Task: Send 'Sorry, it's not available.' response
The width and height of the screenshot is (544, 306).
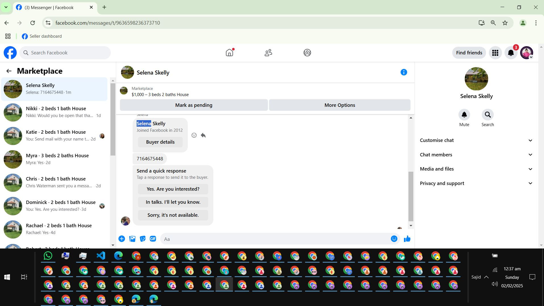Action: [173, 215]
